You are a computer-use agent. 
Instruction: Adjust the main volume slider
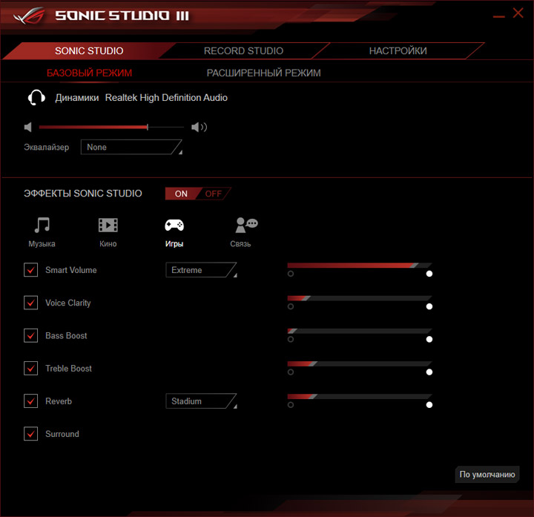[x=111, y=127]
